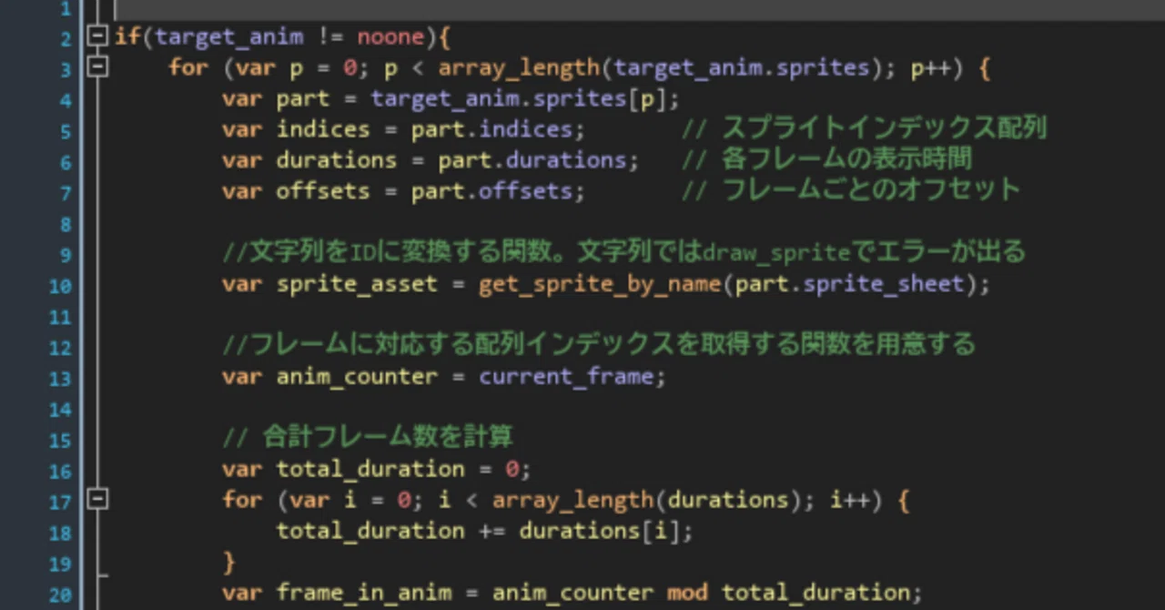1165x610 pixels.
Task: Click the 'frame_in_anim' variable name
Action: [x=364, y=594]
